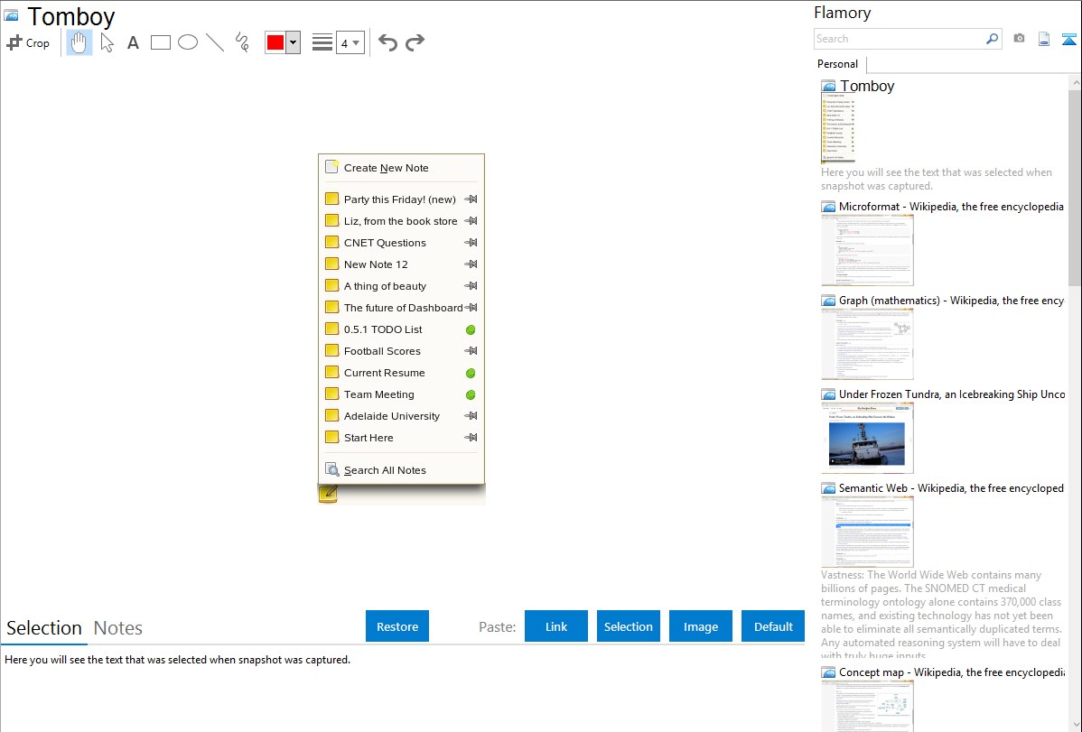
Task: Click the camera capture icon
Action: click(x=1019, y=39)
